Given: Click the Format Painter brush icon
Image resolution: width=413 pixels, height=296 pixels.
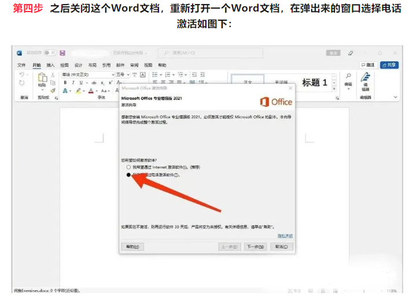Looking at the screenshot, I should point(53,90).
